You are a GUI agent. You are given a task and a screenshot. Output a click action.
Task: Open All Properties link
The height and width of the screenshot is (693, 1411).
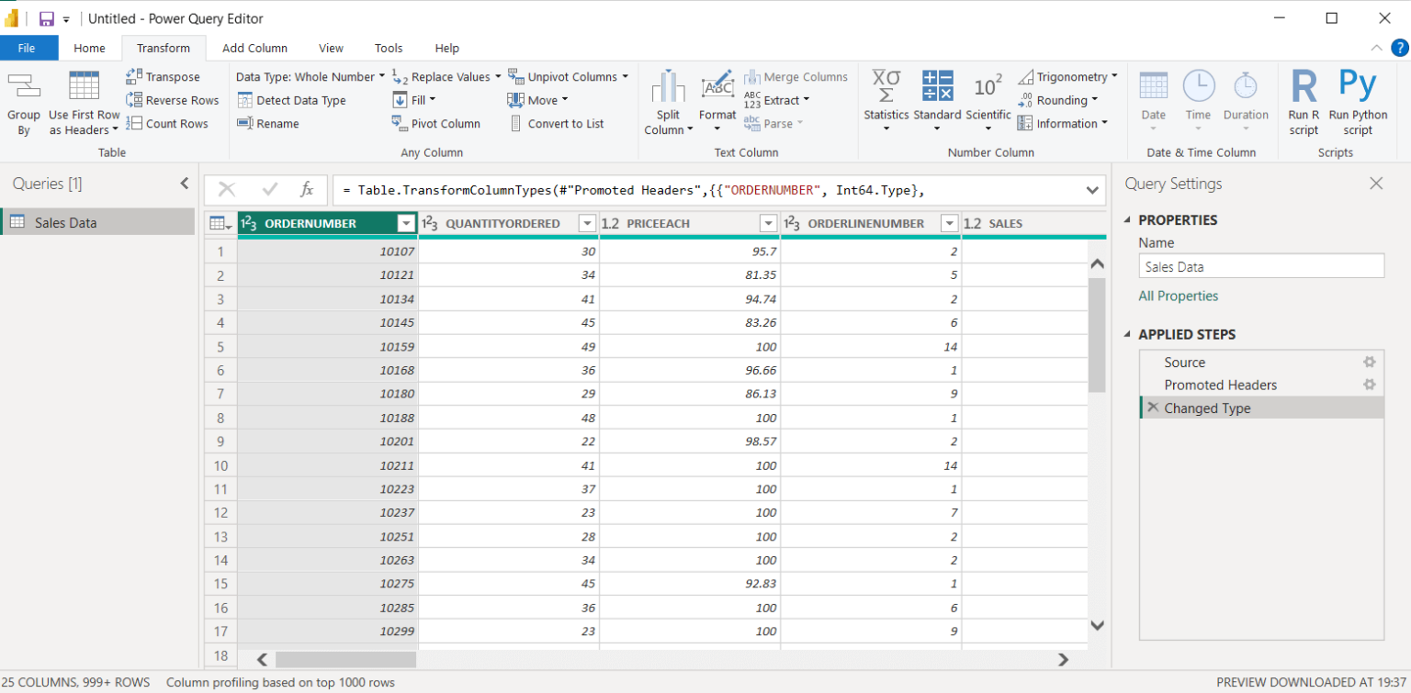point(1179,296)
